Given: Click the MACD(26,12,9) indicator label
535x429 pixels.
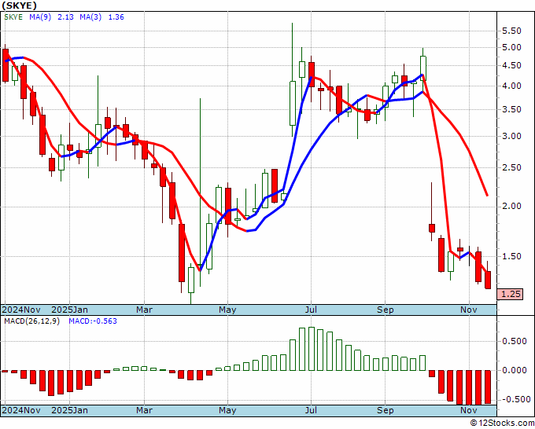Looking at the screenshot, I should [31, 321].
